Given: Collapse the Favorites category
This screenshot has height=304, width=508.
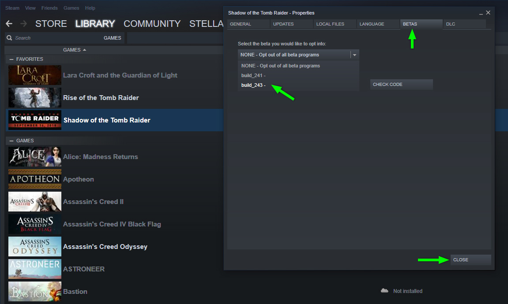Looking at the screenshot, I should [x=11, y=59].
